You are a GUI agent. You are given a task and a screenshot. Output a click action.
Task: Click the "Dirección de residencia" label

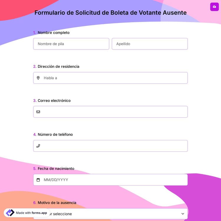coord(58,67)
